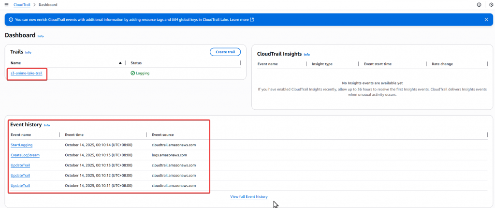Open the StartLogging event
This screenshot has height=208, width=495.
(22, 145)
